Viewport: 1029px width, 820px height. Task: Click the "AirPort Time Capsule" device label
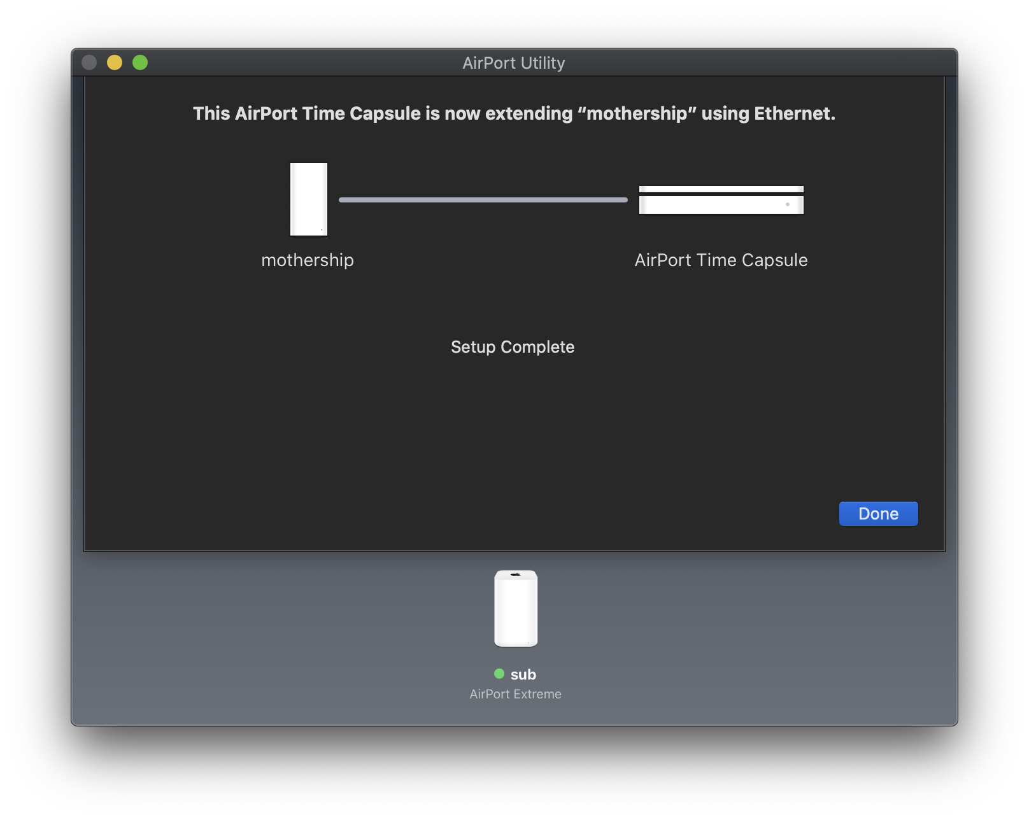721,260
